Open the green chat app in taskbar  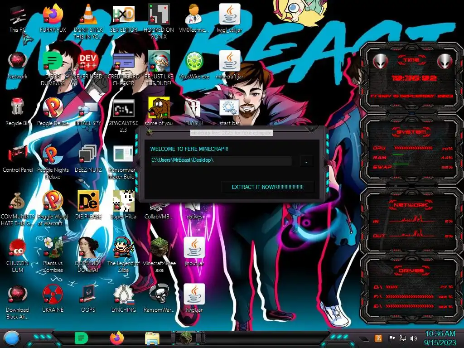point(81,338)
